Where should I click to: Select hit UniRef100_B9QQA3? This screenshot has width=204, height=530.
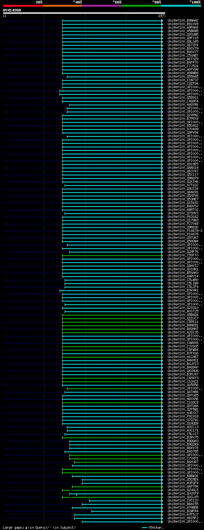point(183,441)
